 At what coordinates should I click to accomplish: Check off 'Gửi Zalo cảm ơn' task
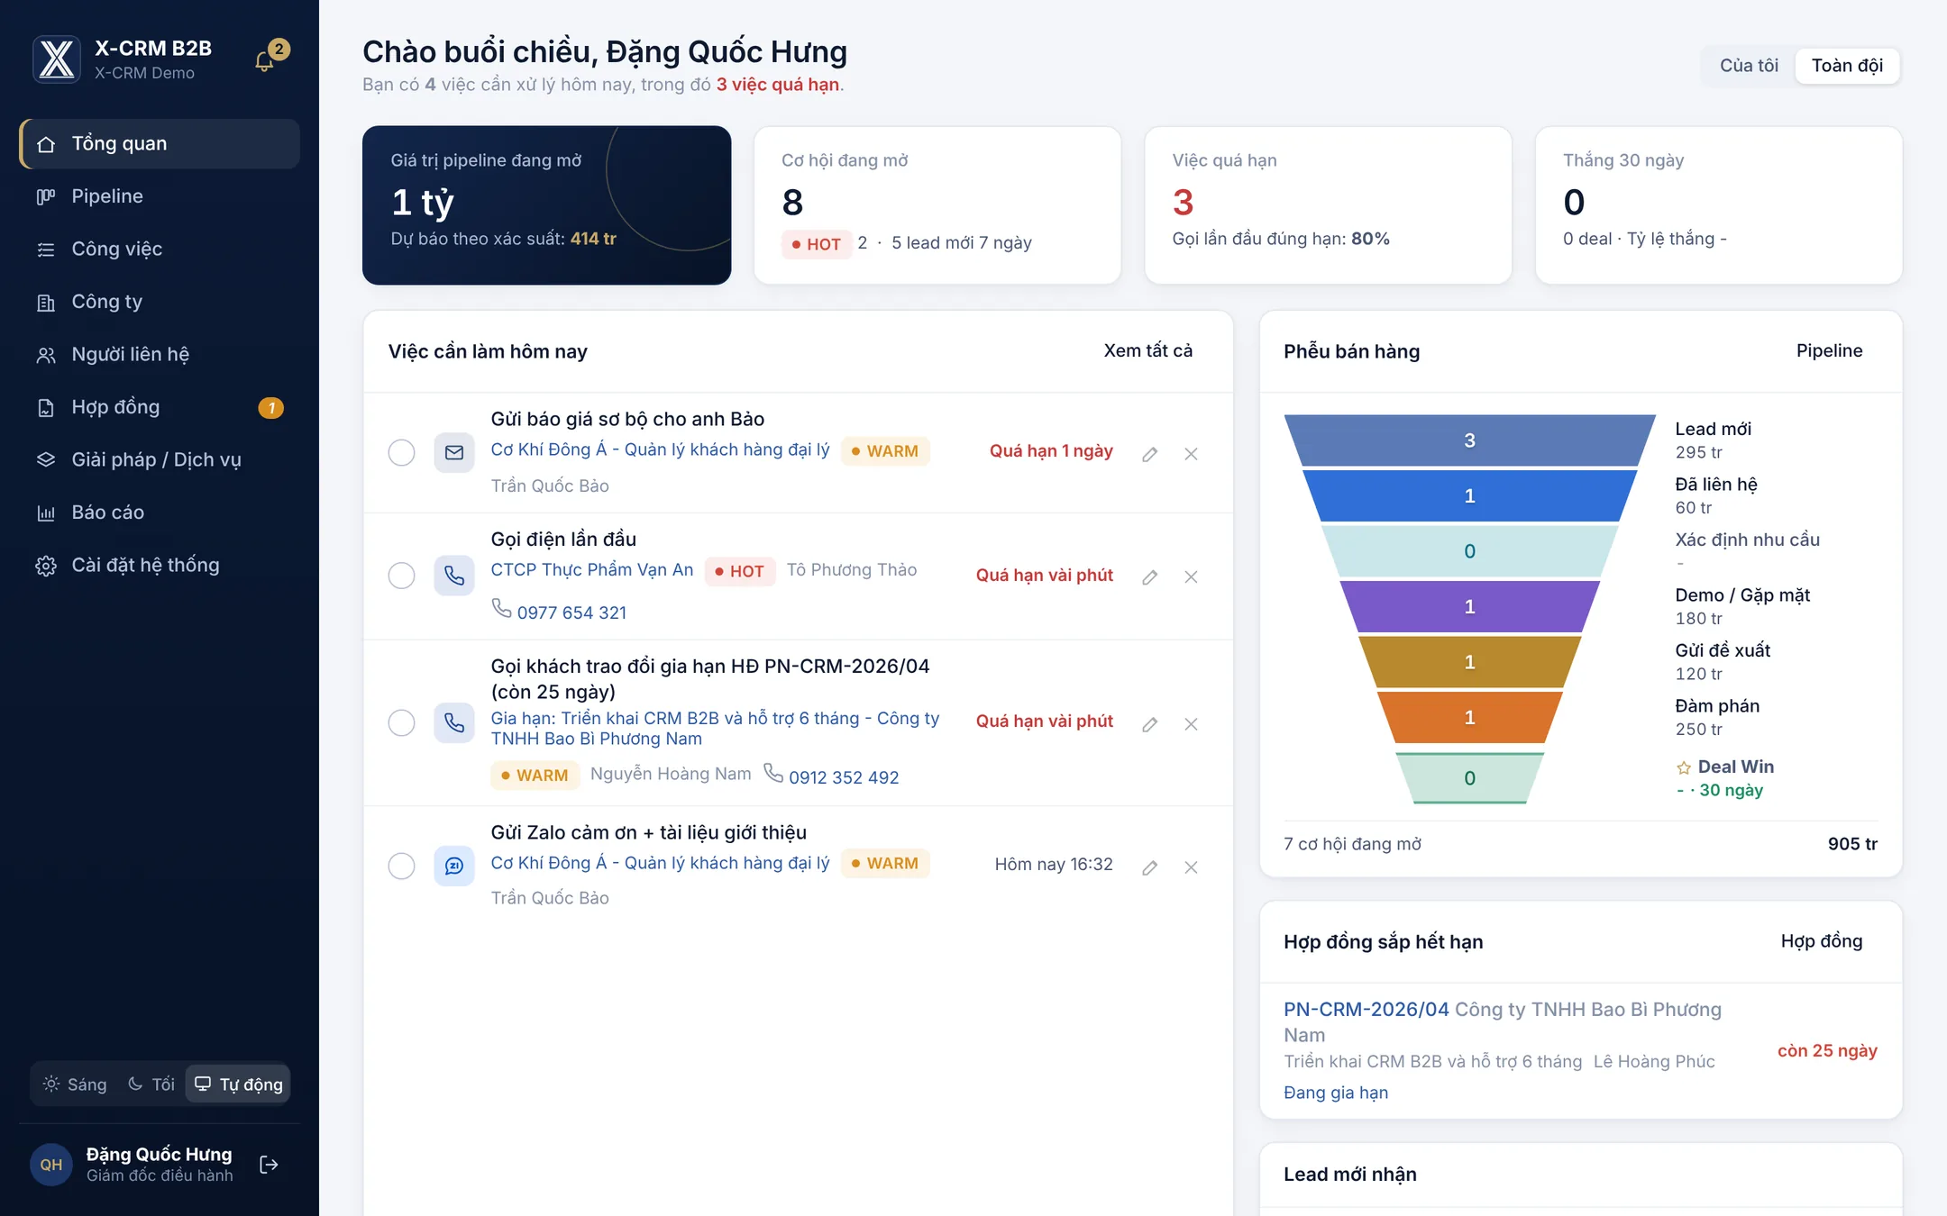click(x=401, y=866)
